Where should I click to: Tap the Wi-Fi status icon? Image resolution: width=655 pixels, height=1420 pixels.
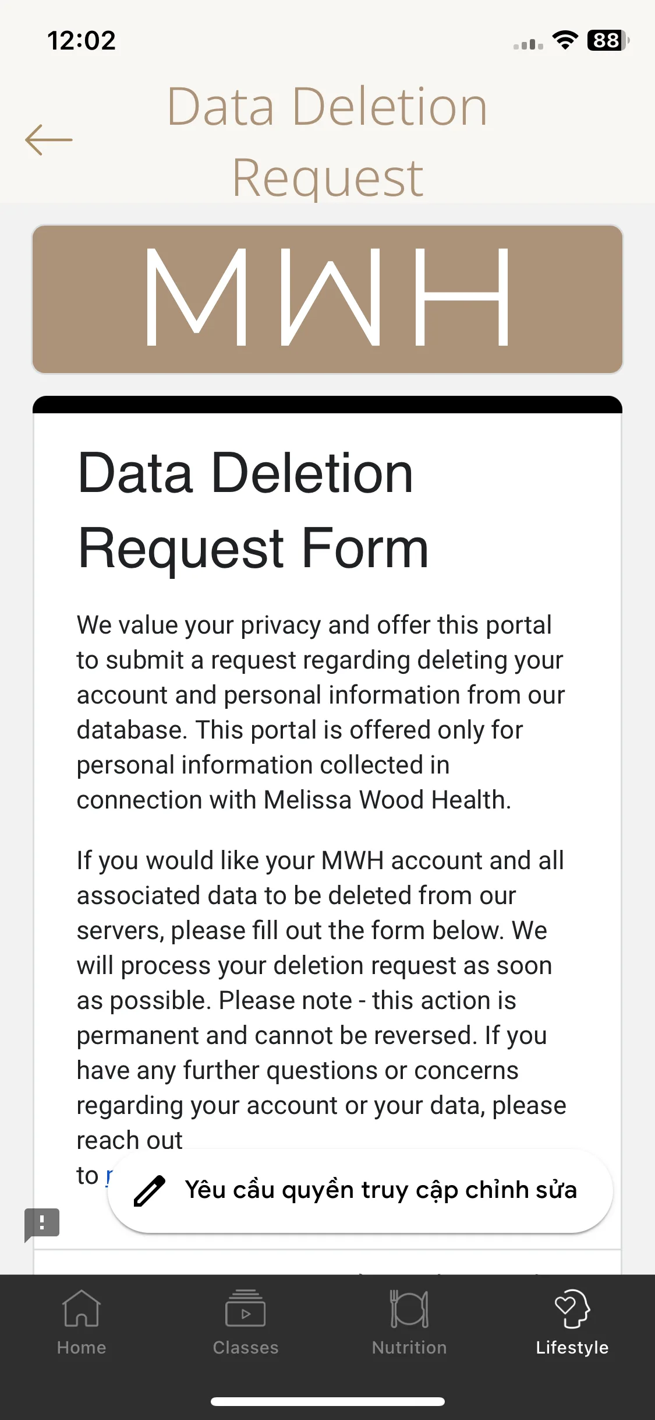[x=565, y=40]
